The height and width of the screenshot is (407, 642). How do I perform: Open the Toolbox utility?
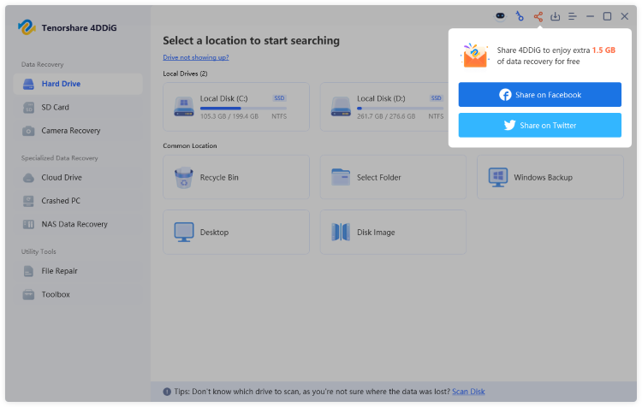click(78, 294)
